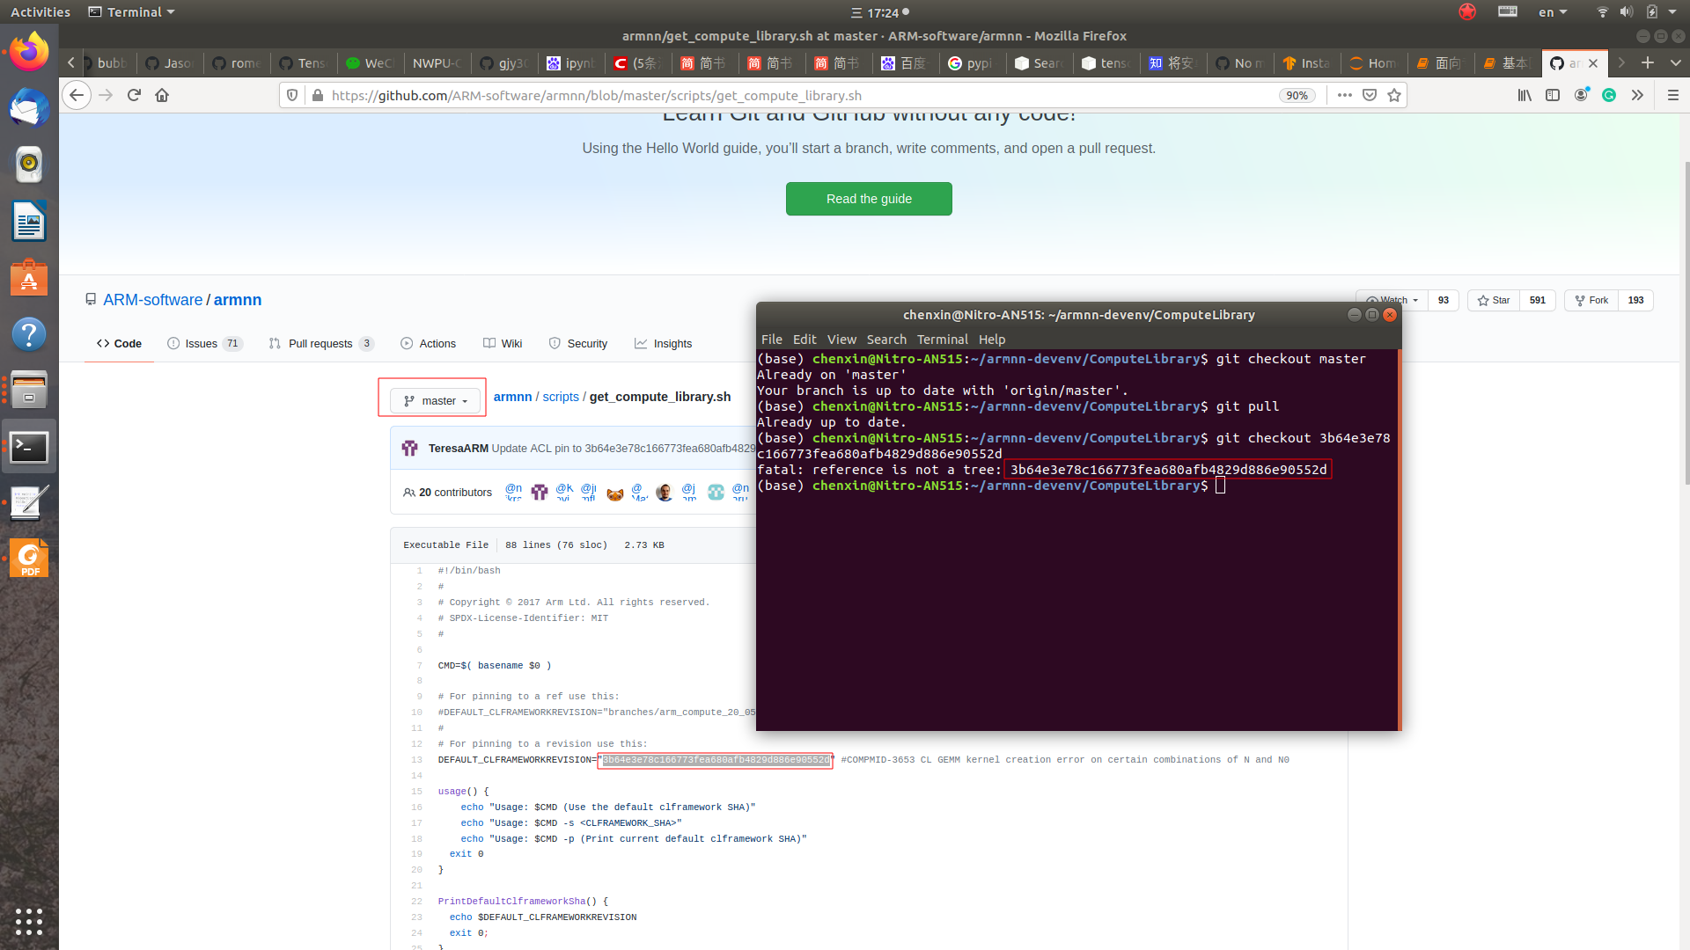The width and height of the screenshot is (1690, 950).
Task: Click the browser back arrow button
Action: tap(77, 95)
